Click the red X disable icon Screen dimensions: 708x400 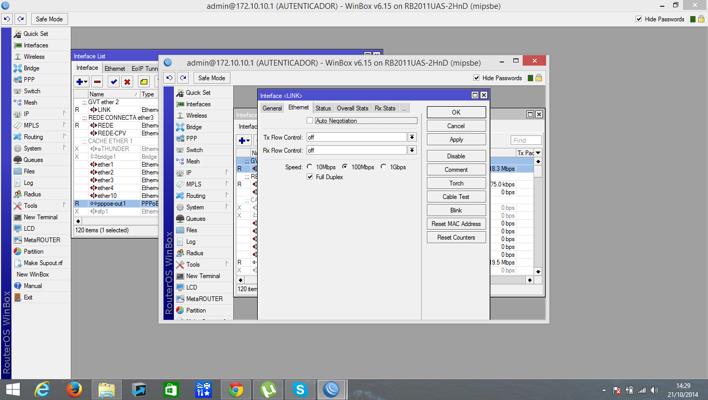tap(127, 82)
